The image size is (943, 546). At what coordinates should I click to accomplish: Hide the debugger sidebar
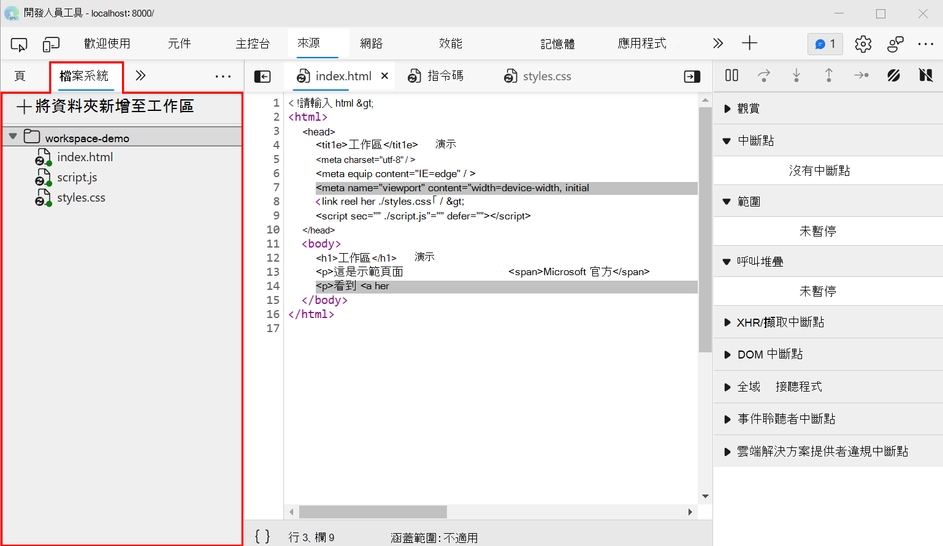(x=692, y=77)
